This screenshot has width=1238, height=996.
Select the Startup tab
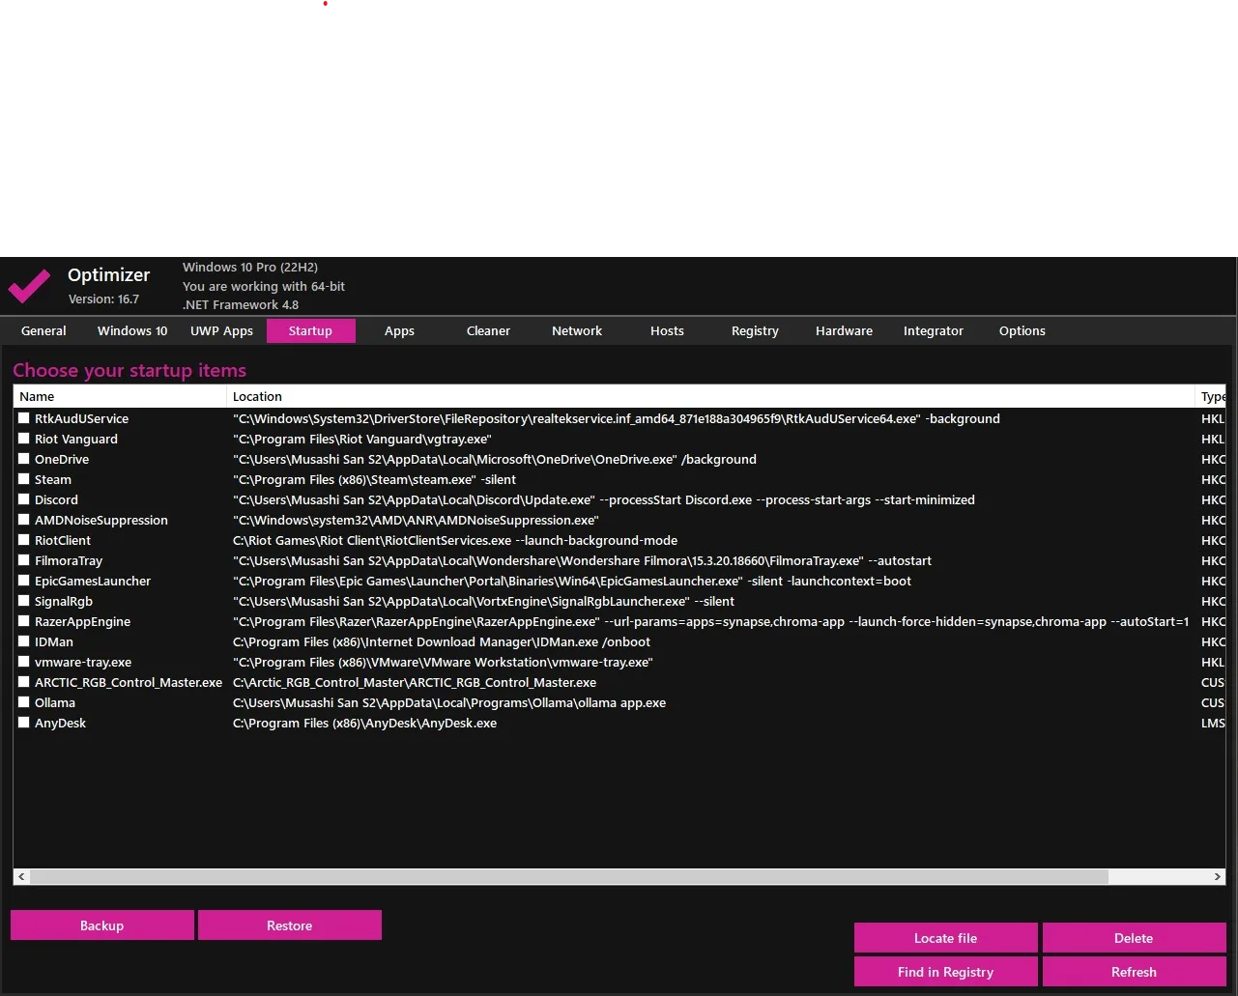click(310, 330)
